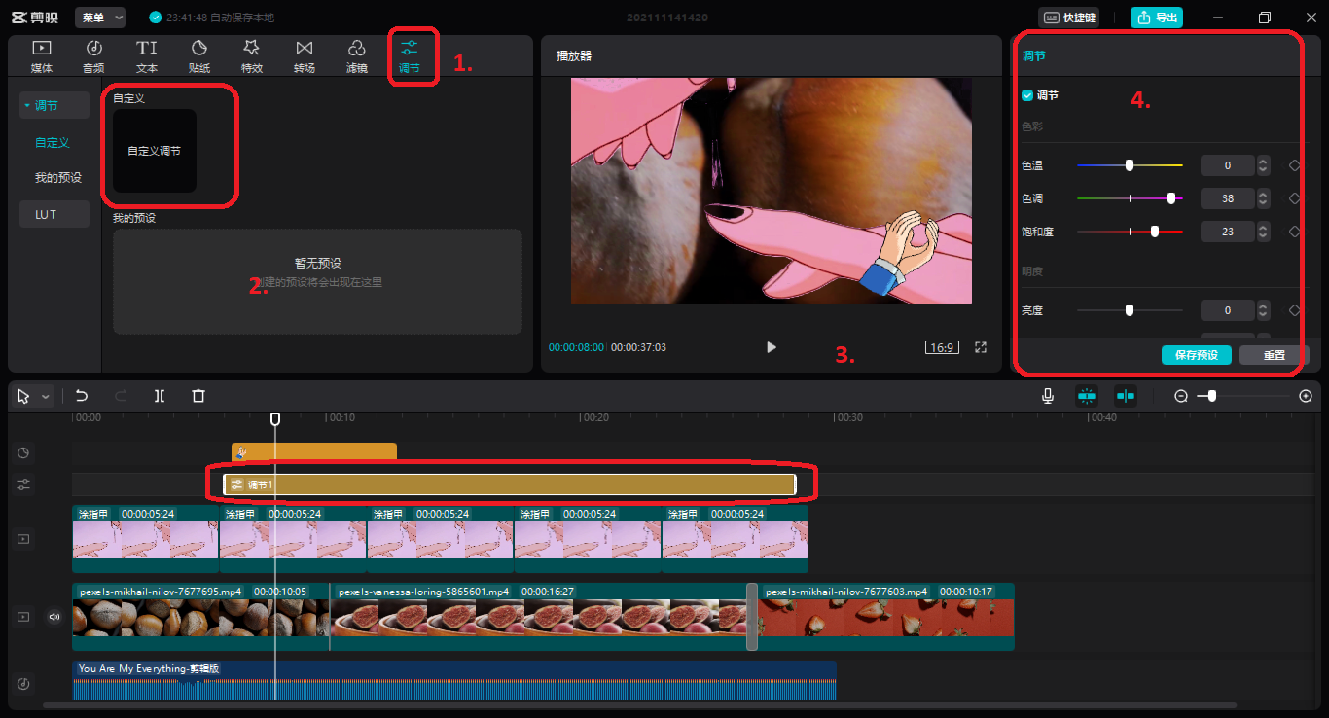The height and width of the screenshot is (718, 1329).
Task: Open the 音频 audio tab
Action: [x=94, y=56]
